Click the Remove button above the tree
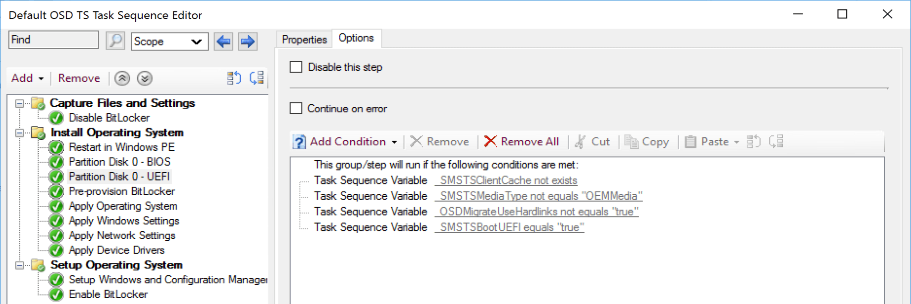The width and height of the screenshot is (911, 304). (79, 78)
